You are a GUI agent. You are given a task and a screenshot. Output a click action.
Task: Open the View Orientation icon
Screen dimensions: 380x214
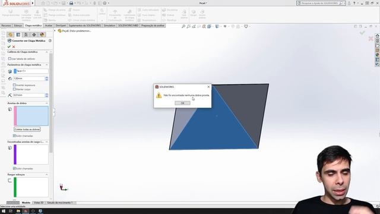pyautogui.click(x=209, y=26)
